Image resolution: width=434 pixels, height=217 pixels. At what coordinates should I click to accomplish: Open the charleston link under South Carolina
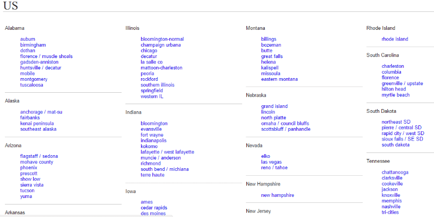(x=393, y=66)
